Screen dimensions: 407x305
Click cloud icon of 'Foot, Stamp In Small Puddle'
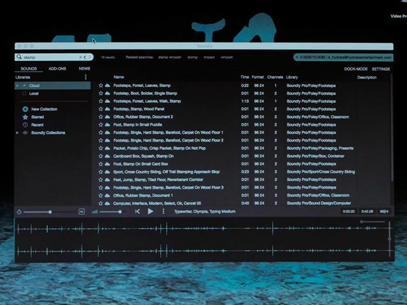pyautogui.click(x=107, y=125)
